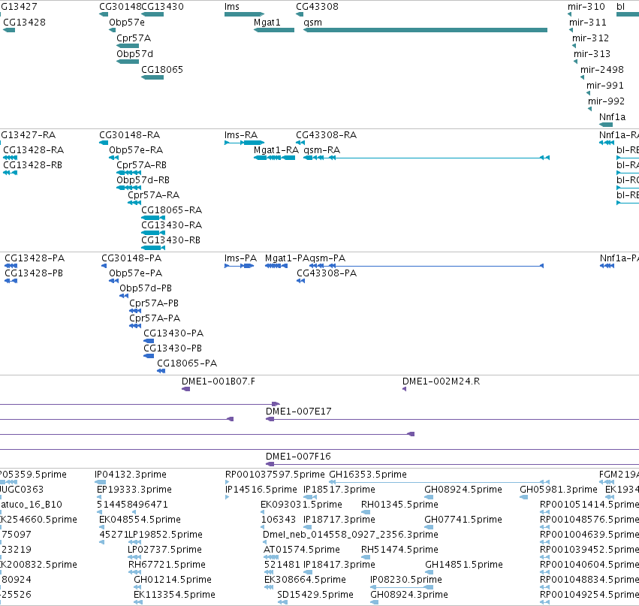Viewport: 639px width, 606px height.
Task: Click the CG18065-RA transcript label
Action: coord(171,210)
